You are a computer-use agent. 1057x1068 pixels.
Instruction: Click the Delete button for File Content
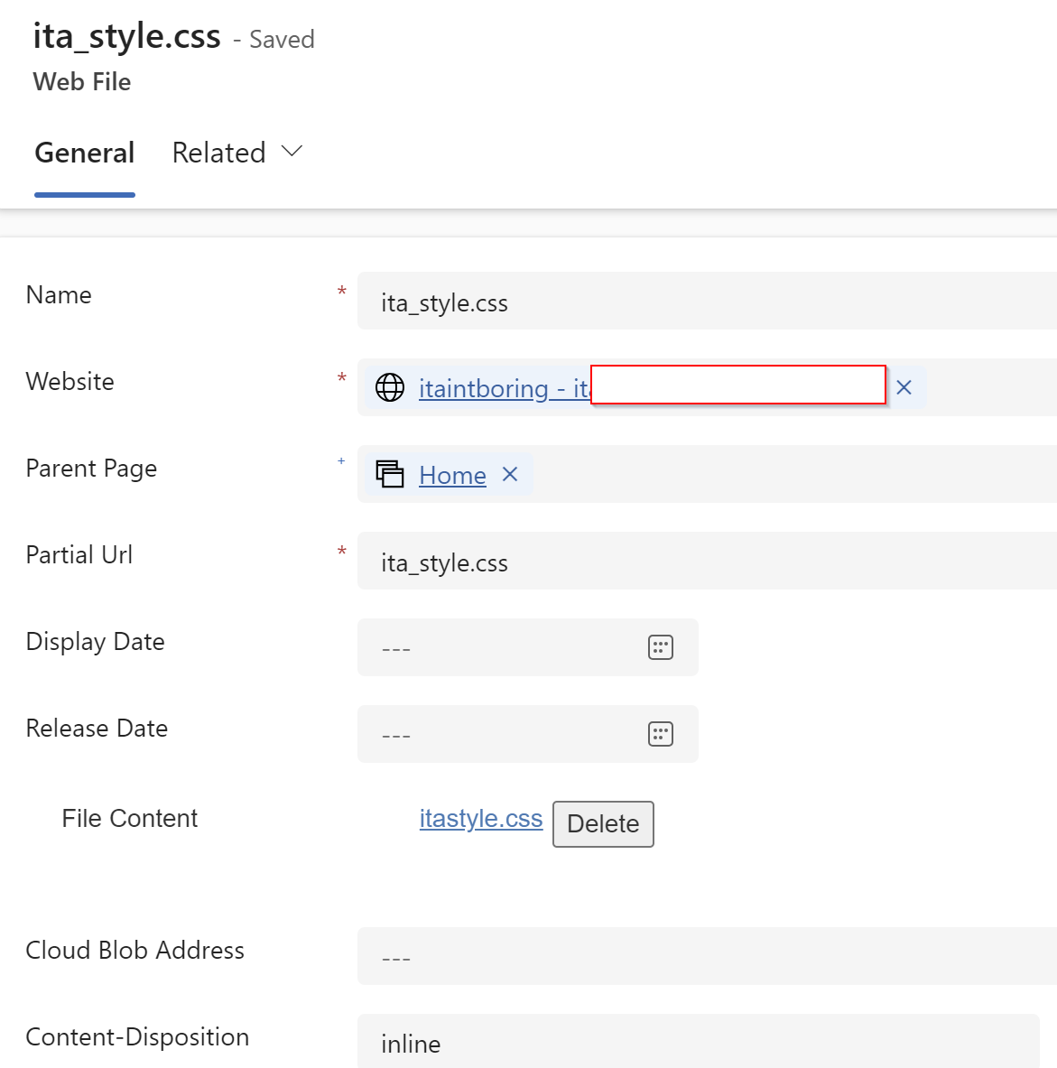coord(602,823)
